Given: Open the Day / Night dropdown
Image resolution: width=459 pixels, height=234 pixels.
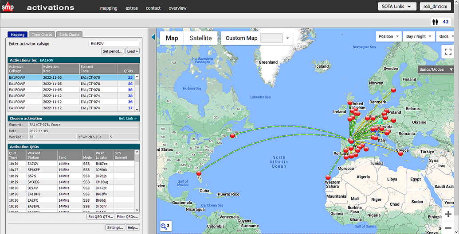Looking at the screenshot, I should coord(418,36).
